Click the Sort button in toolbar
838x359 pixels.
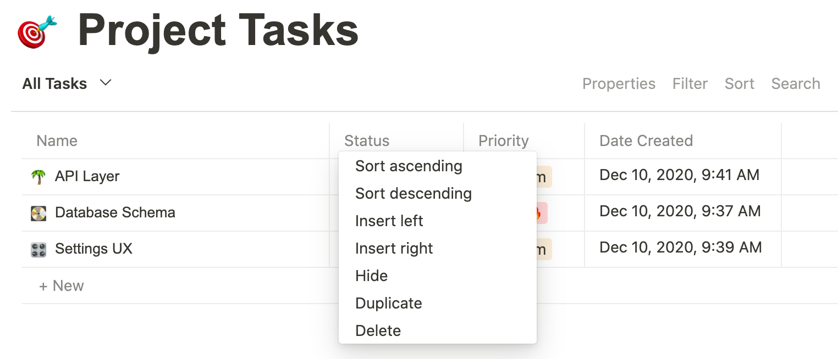(x=739, y=83)
